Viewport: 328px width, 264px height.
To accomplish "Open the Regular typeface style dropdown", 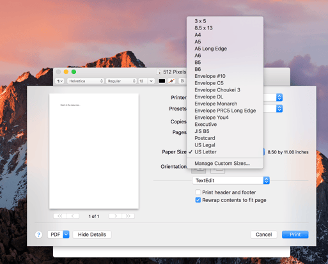I will tap(121, 81).
